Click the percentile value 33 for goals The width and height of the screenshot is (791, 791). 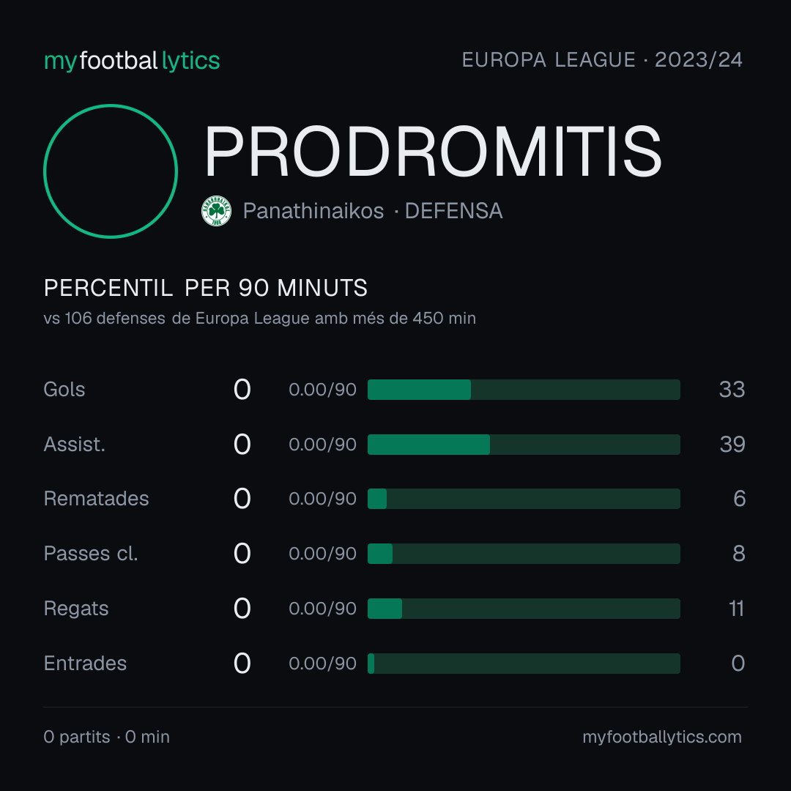(732, 390)
